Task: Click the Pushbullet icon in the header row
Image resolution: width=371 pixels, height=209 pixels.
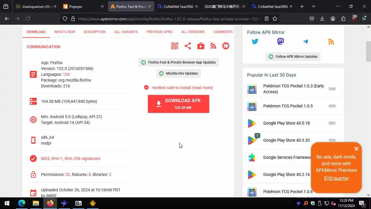Action: pos(226,46)
